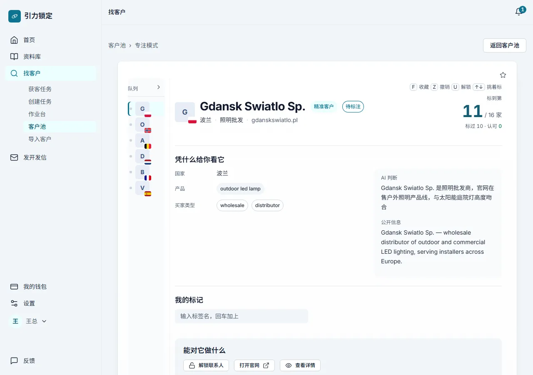Focus the 输入标签名 tag input field
Screen dimensions: 533x375
pyautogui.click(x=242, y=316)
